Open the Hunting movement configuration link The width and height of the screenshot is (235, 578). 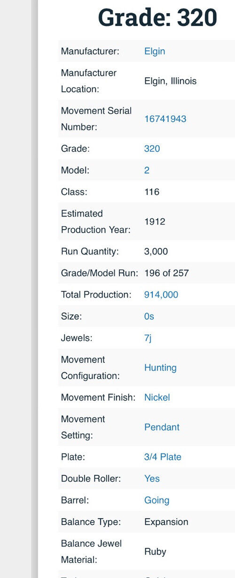pyautogui.click(x=160, y=368)
